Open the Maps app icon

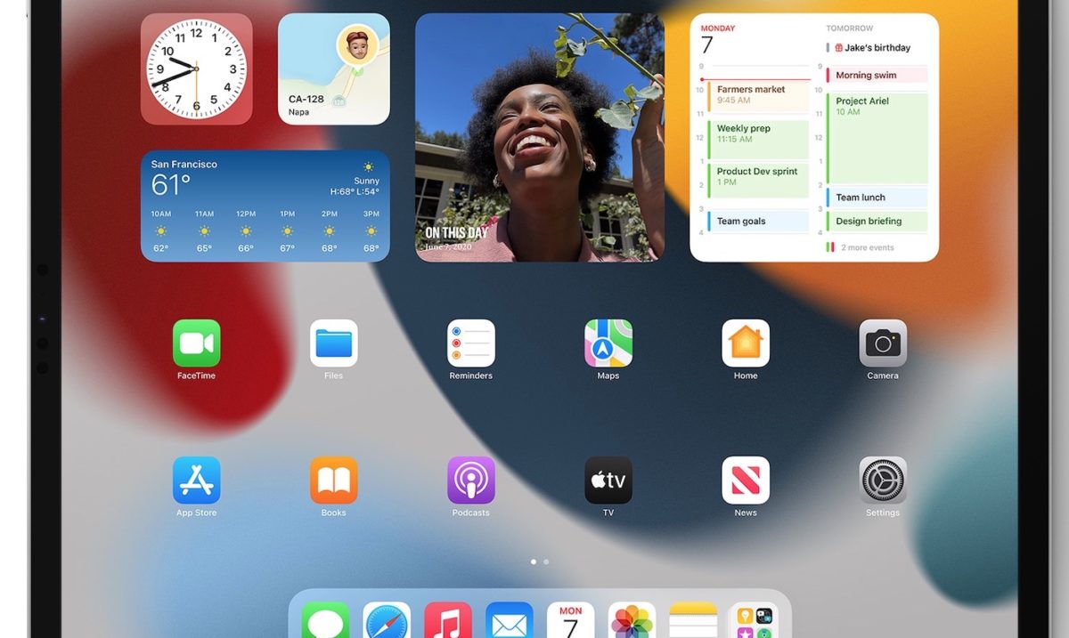click(608, 343)
